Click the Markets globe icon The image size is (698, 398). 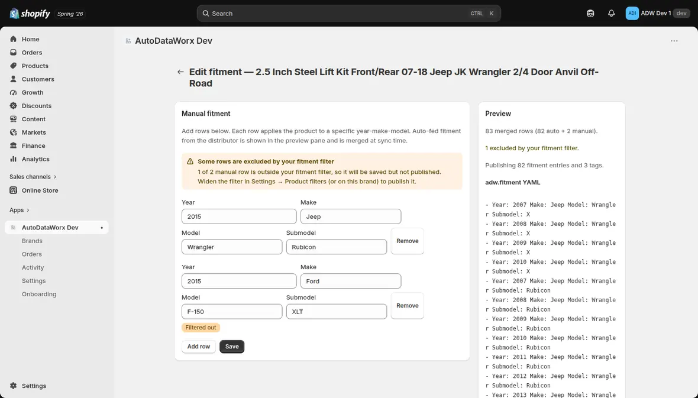coord(14,132)
